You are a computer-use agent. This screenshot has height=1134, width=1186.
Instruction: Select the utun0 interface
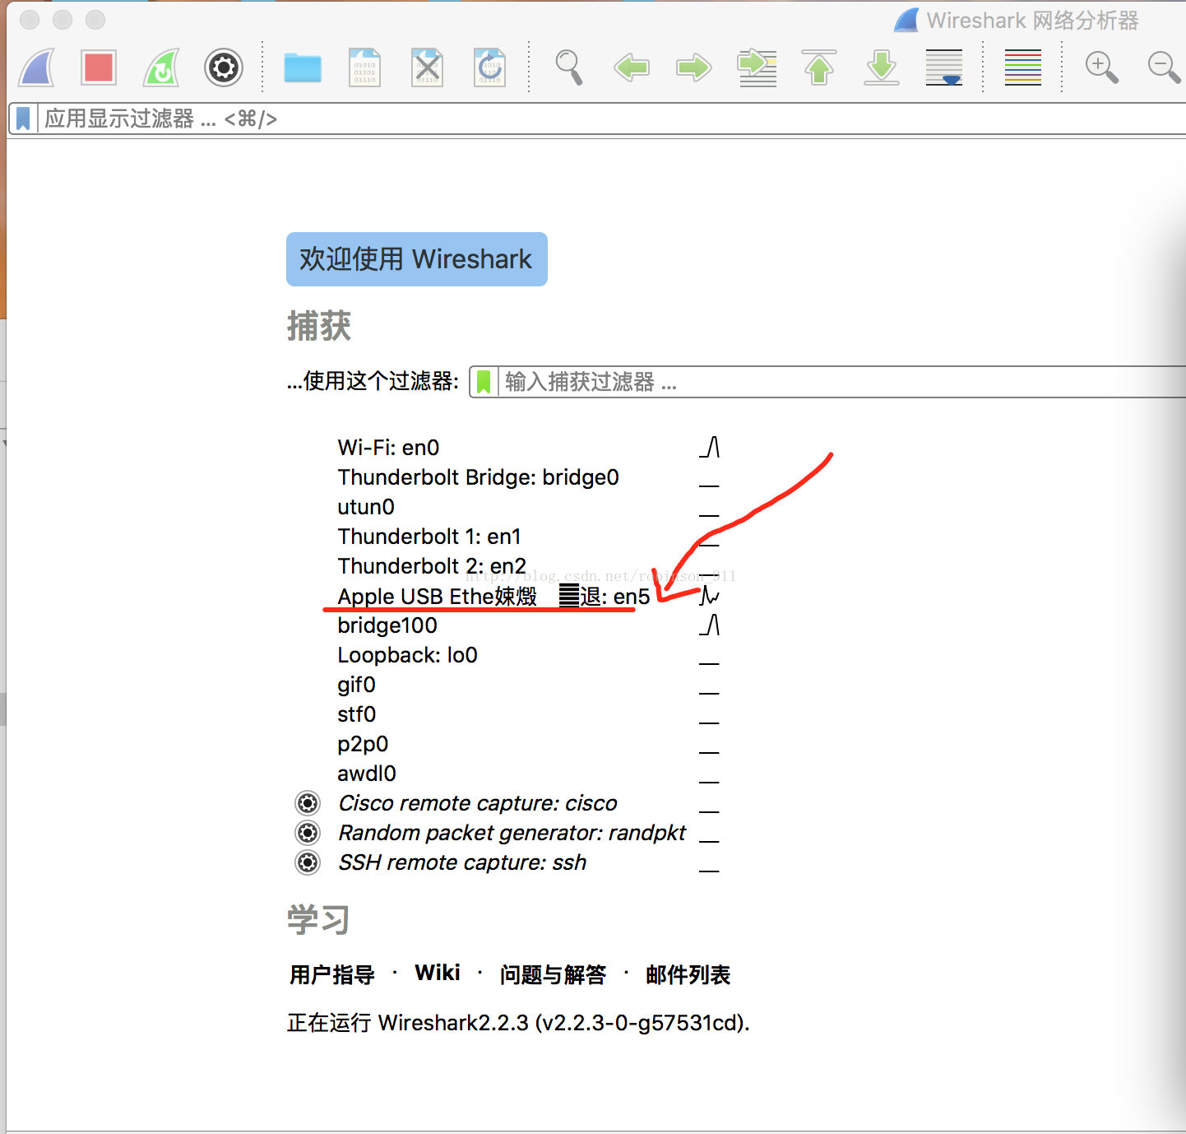(366, 507)
